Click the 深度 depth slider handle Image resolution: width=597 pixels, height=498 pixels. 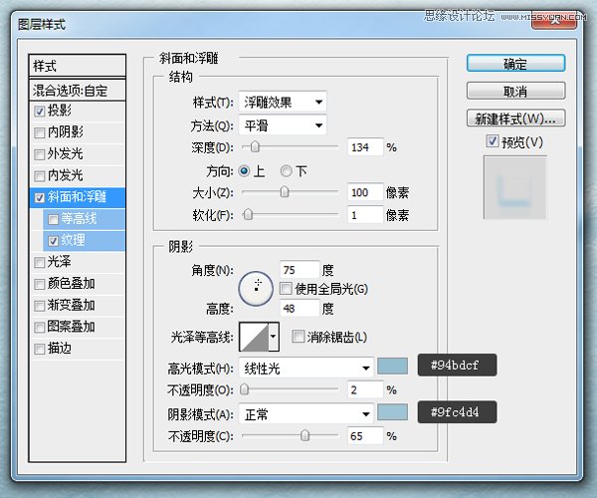click(255, 147)
